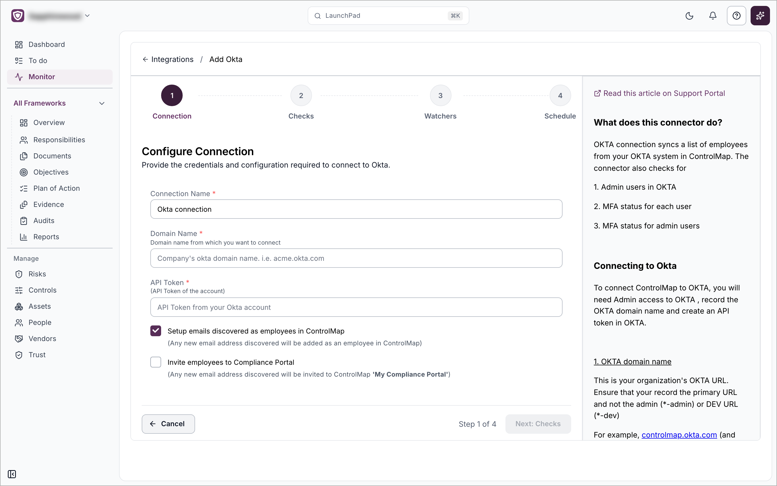The width and height of the screenshot is (777, 486).
Task: Launch the AI sparkle assistant
Action: coord(760,16)
